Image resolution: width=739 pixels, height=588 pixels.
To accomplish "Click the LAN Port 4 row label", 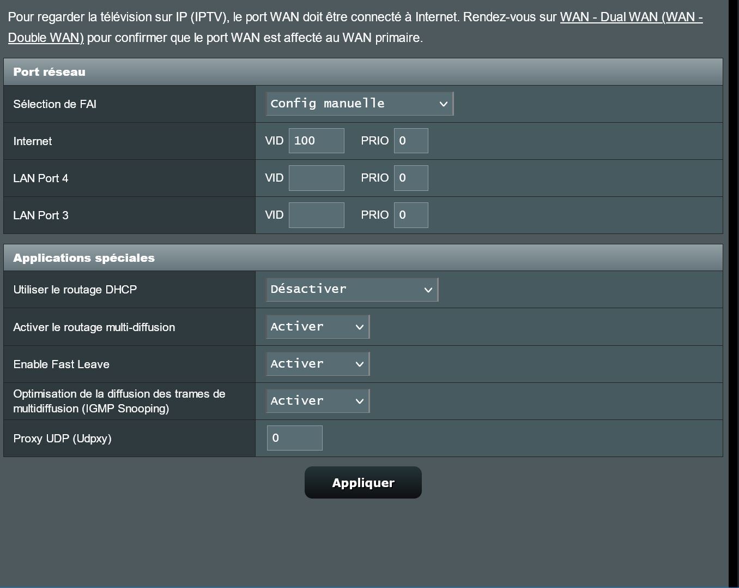I will (41, 178).
